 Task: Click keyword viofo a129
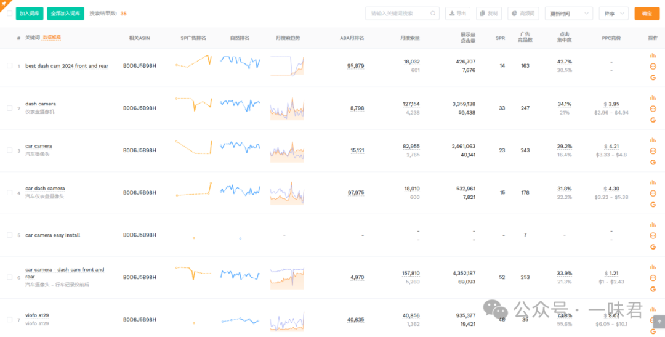(37, 315)
